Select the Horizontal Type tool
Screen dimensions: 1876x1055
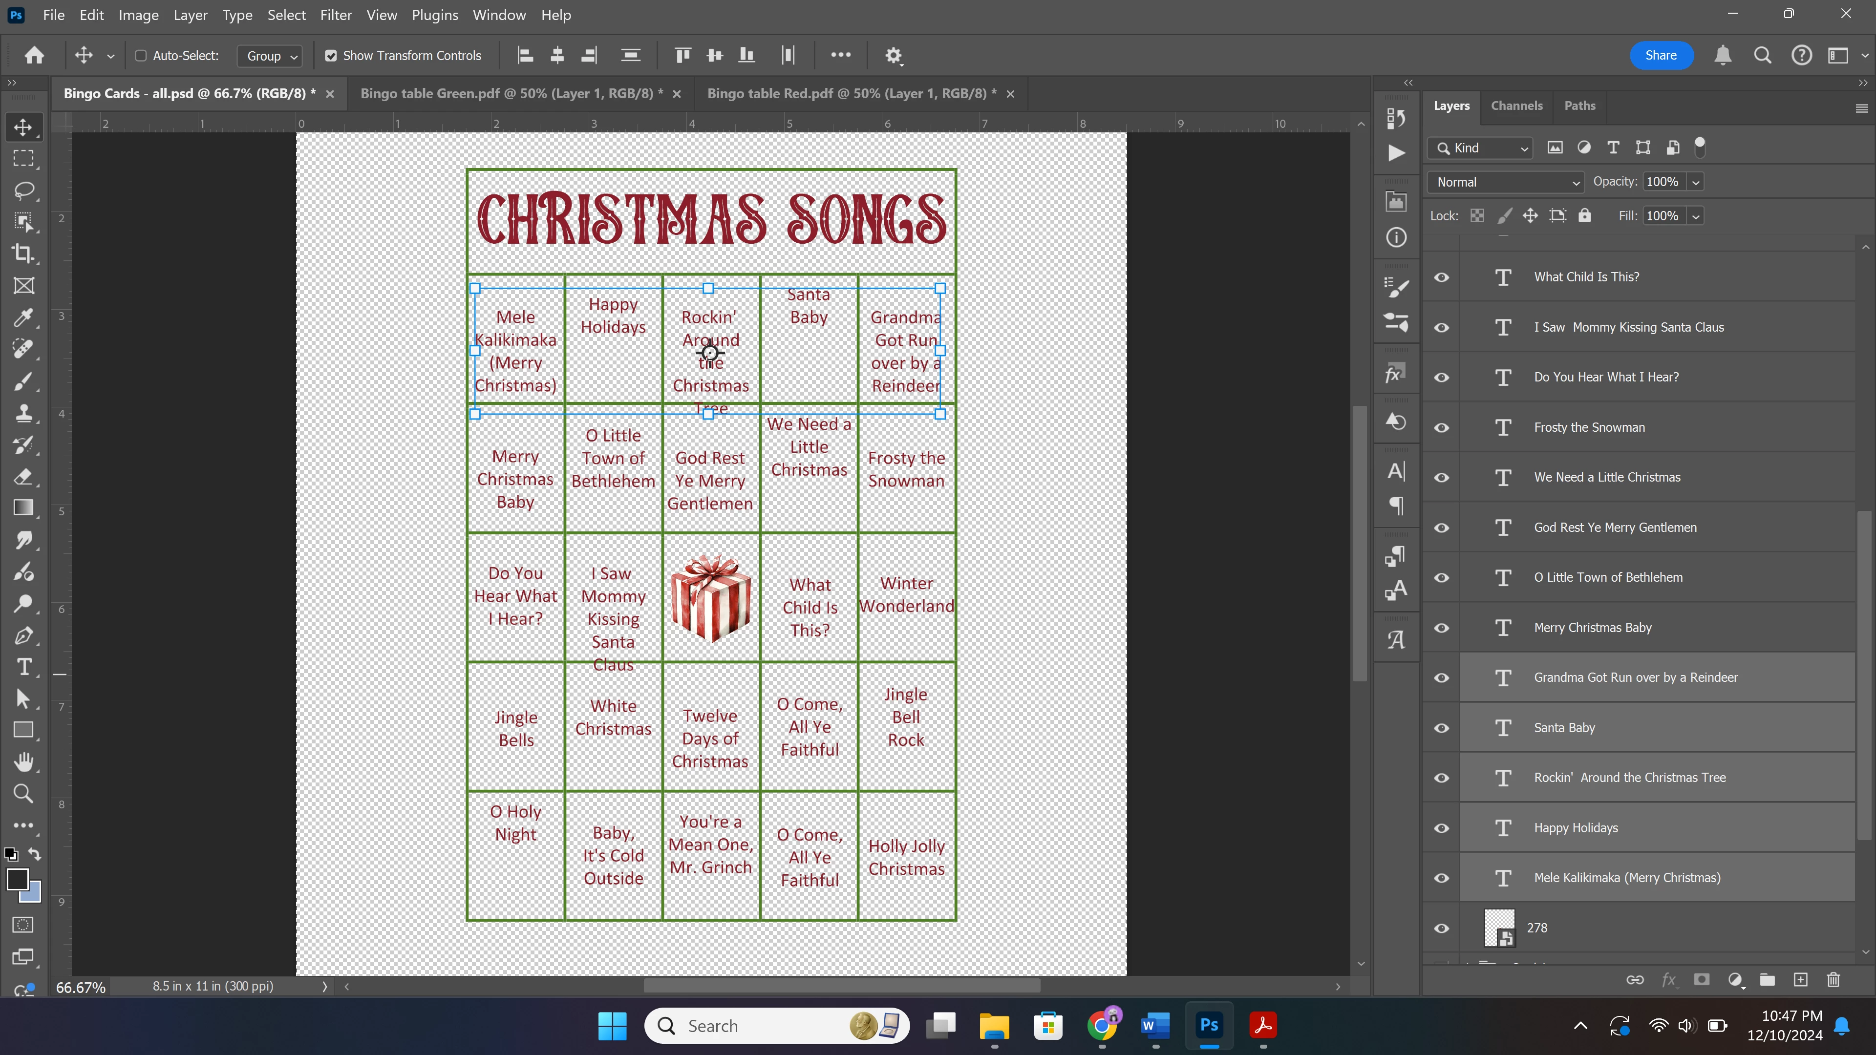tap(23, 667)
